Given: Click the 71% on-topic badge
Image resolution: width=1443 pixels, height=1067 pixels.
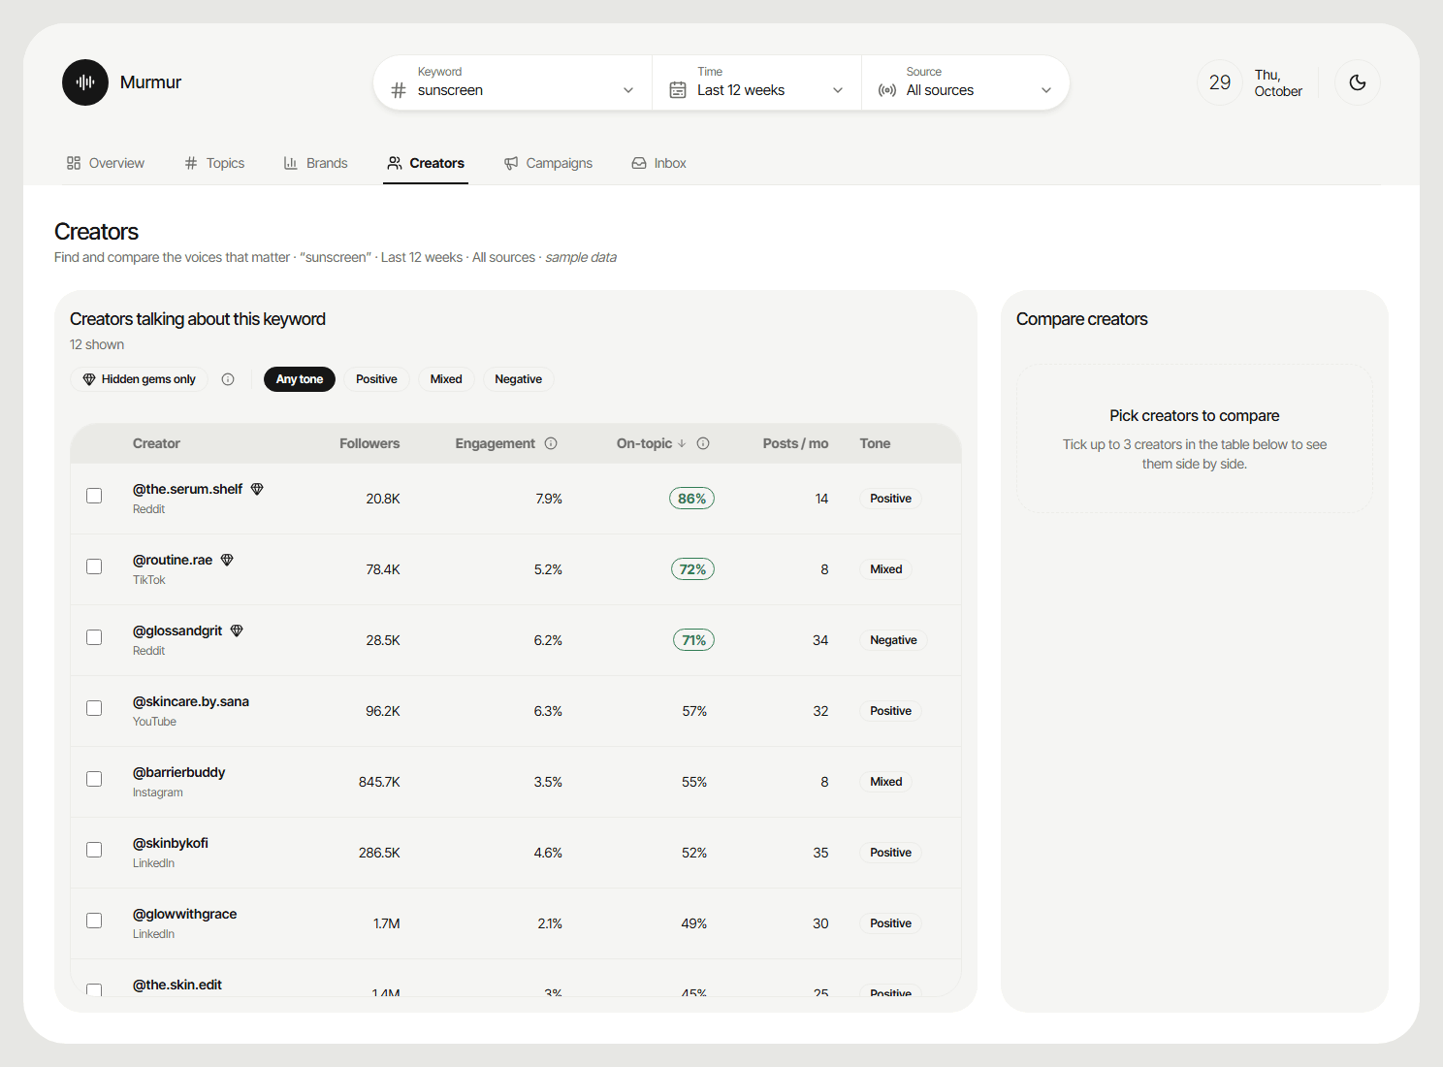Looking at the screenshot, I should [x=694, y=640].
